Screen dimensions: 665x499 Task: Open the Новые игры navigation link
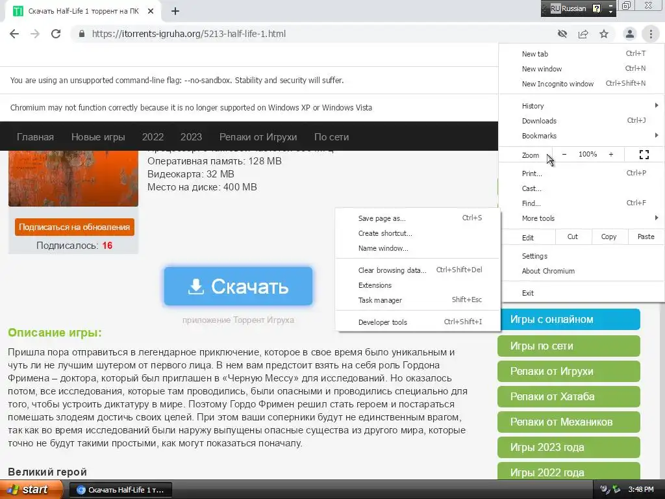(98, 137)
